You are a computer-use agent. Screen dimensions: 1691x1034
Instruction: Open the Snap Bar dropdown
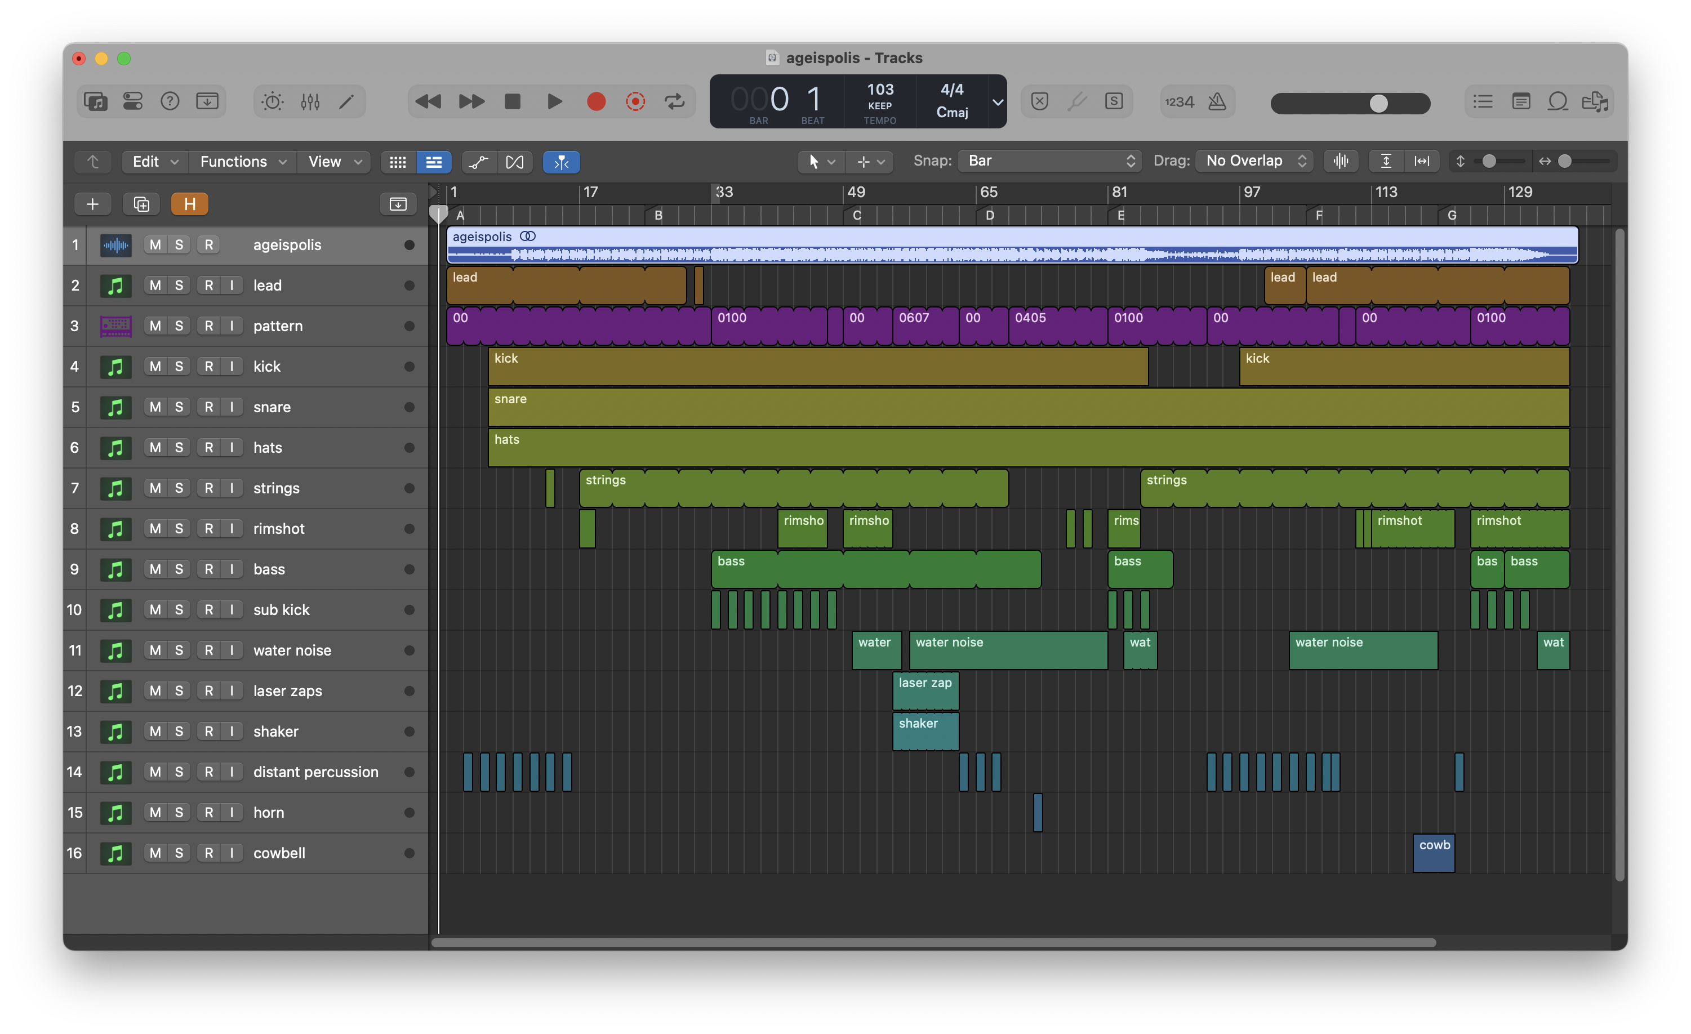click(1050, 161)
